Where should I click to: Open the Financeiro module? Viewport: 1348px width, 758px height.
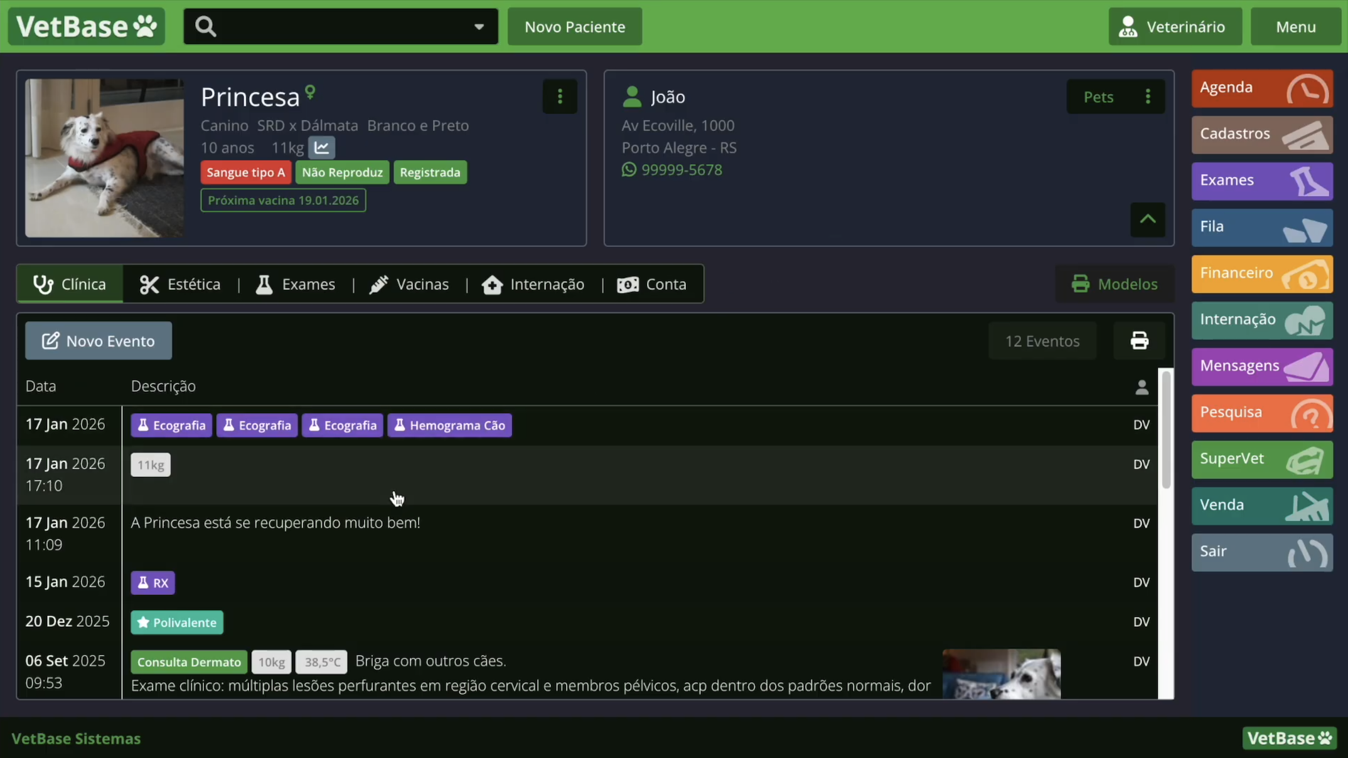pyautogui.click(x=1261, y=273)
